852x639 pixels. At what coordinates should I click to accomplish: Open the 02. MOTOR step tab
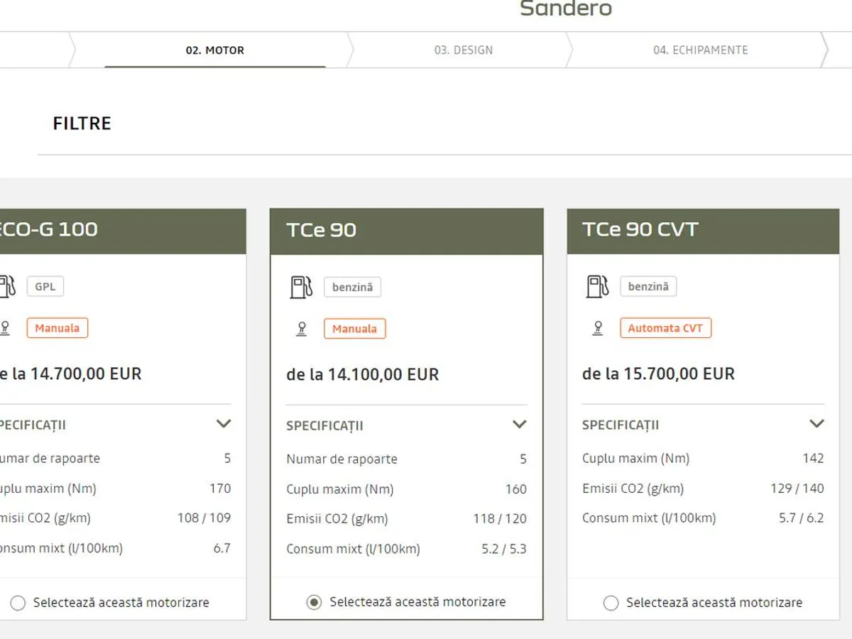coord(214,50)
